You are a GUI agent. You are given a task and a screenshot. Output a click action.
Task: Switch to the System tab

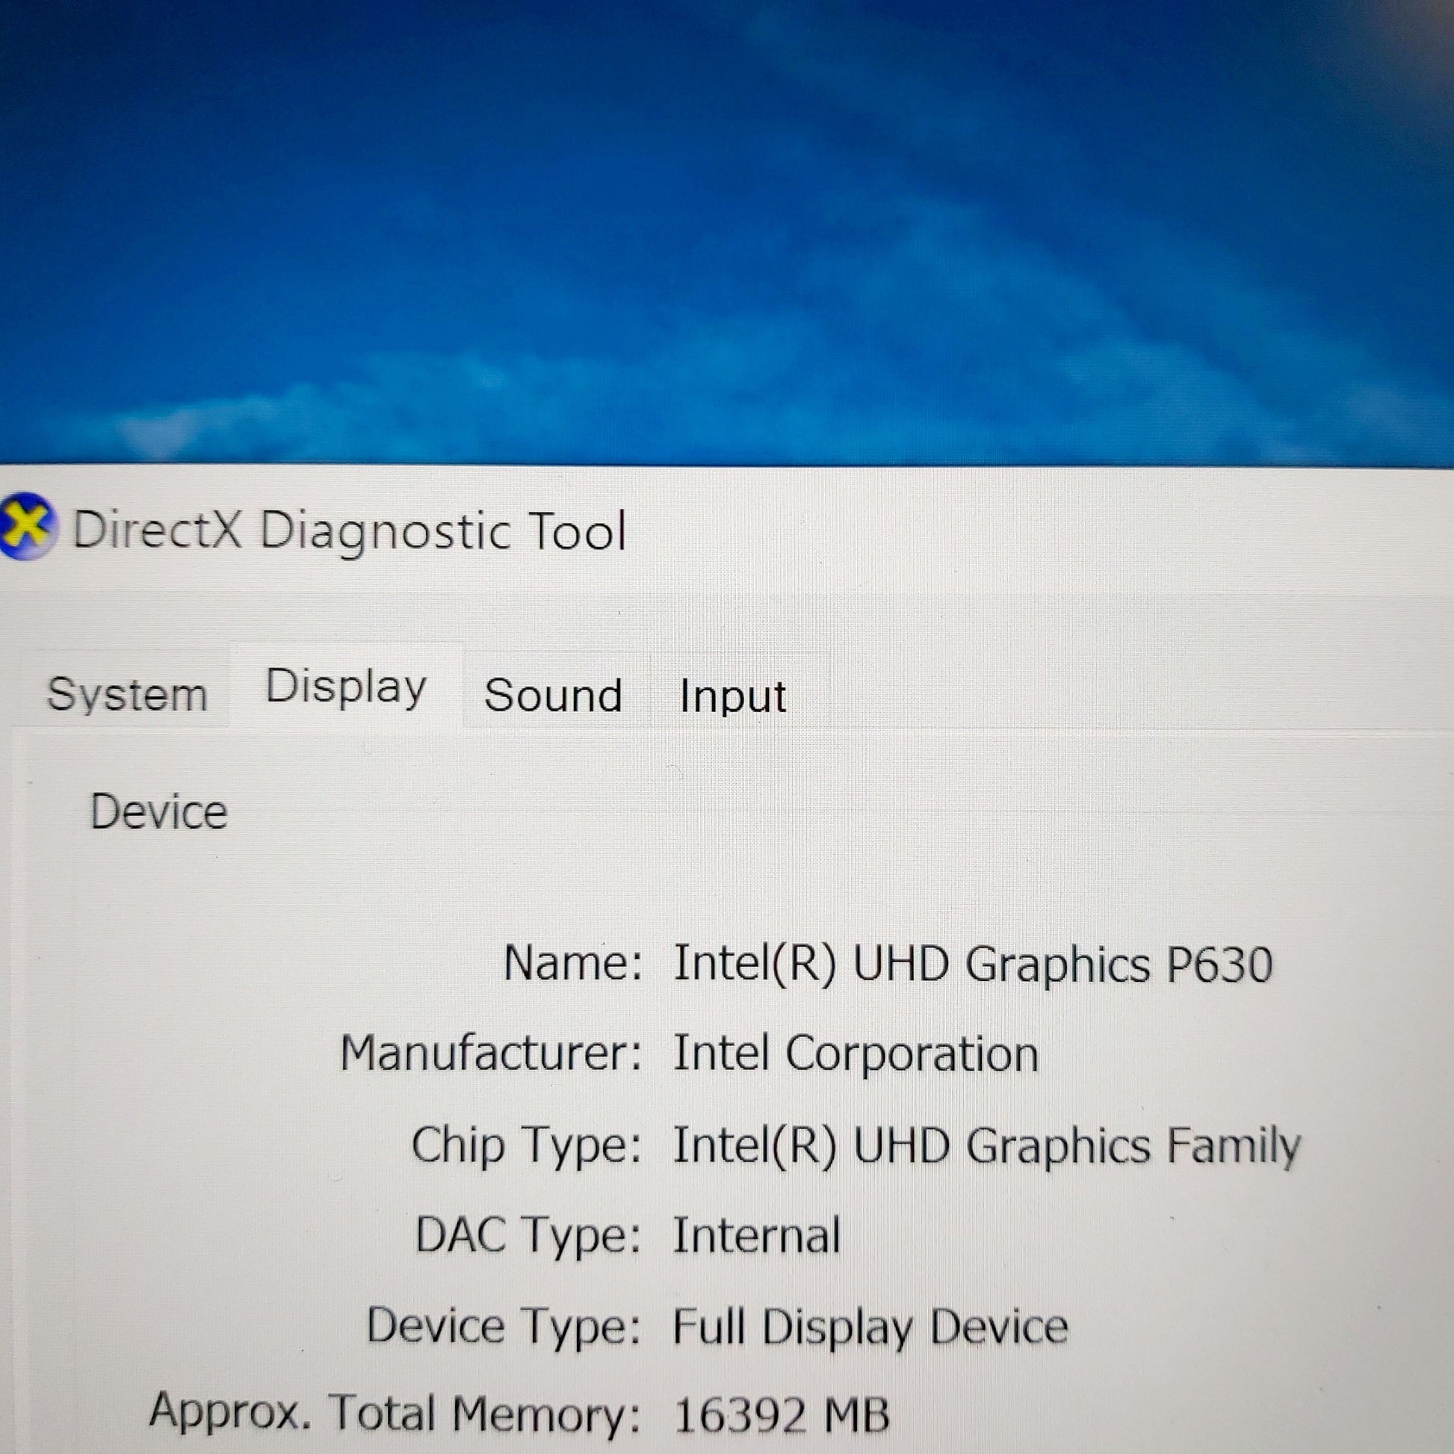pyautogui.click(x=126, y=694)
